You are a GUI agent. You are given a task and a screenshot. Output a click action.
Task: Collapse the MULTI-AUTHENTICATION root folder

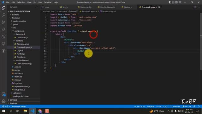(x=20, y=11)
